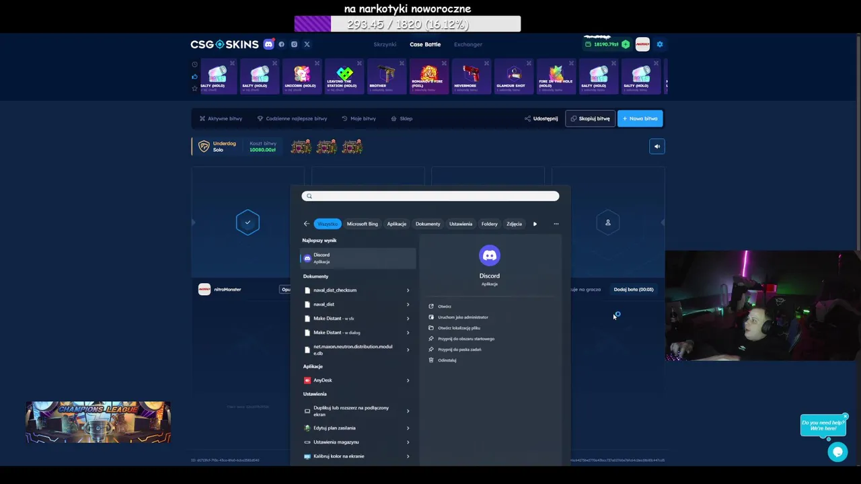861x484 pixels.
Task: Show more search filters with the arrow
Action: (535, 224)
